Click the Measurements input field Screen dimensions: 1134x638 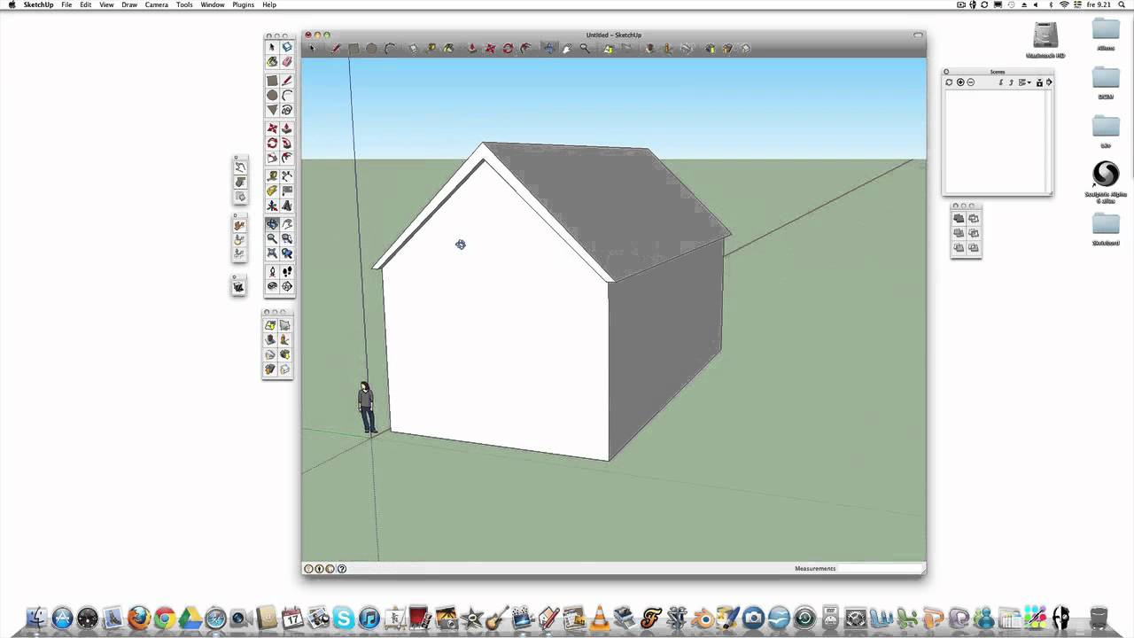(879, 568)
